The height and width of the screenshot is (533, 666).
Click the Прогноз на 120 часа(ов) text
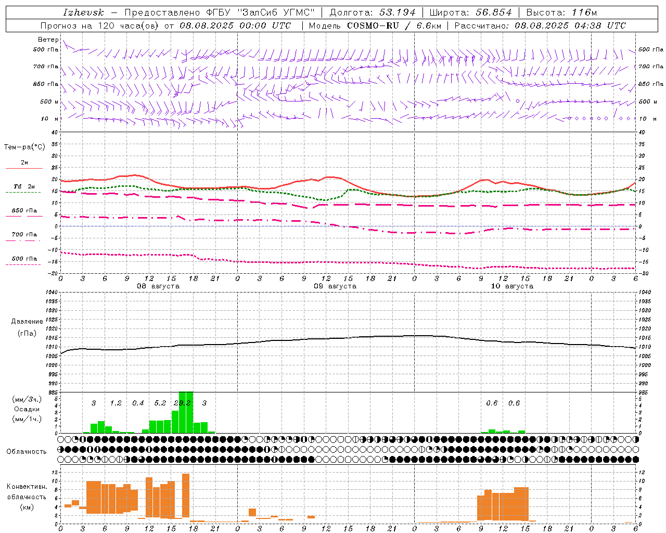pyautogui.click(x=100, y=26)
